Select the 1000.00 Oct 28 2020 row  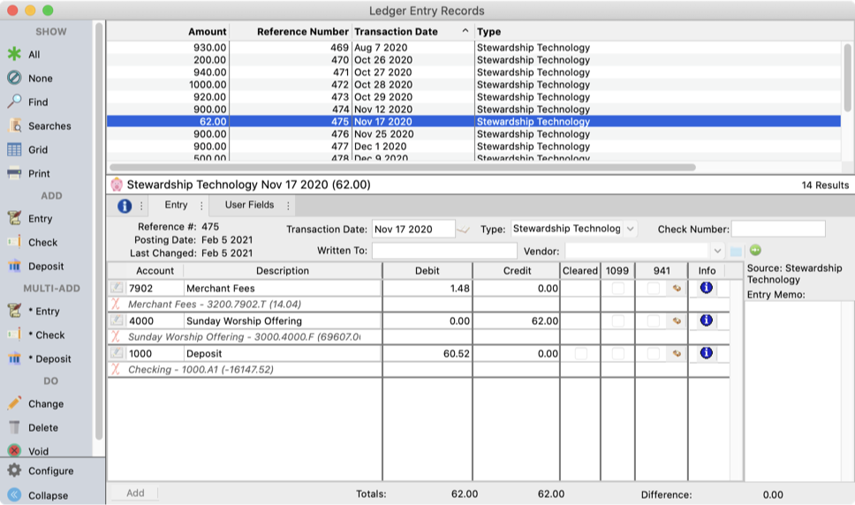coord(473,85)
